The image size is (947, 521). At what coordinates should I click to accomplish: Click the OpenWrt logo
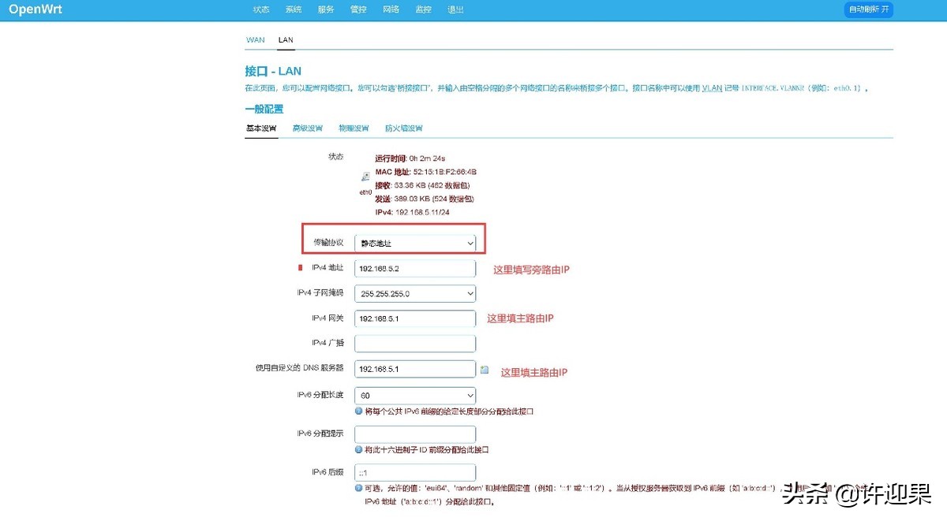pyautogui.click(x=35, y=9)
